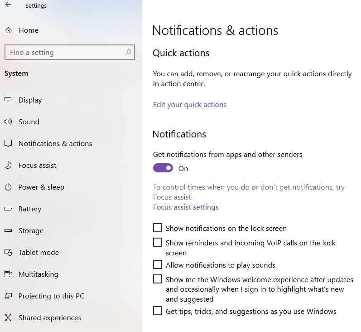Click the Battery icon in sidebar
This screenshot has width=361, height=332.
pos(8,209)
